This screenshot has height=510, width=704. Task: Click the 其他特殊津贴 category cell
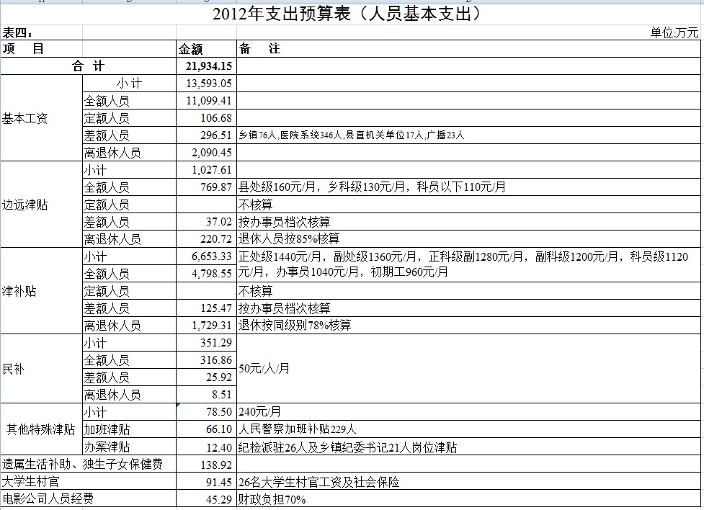[x=41, y=429]
